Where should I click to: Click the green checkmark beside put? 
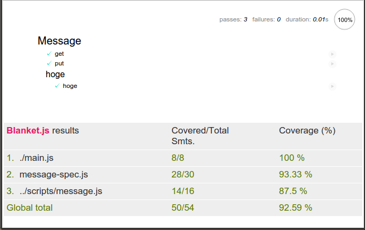coord(49,63)
